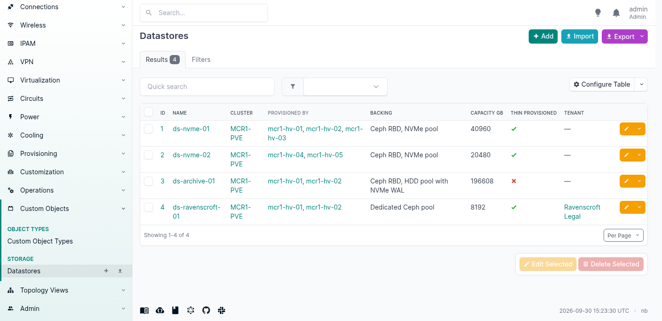Click the IPAM sidebar icon

pos(11,44)
